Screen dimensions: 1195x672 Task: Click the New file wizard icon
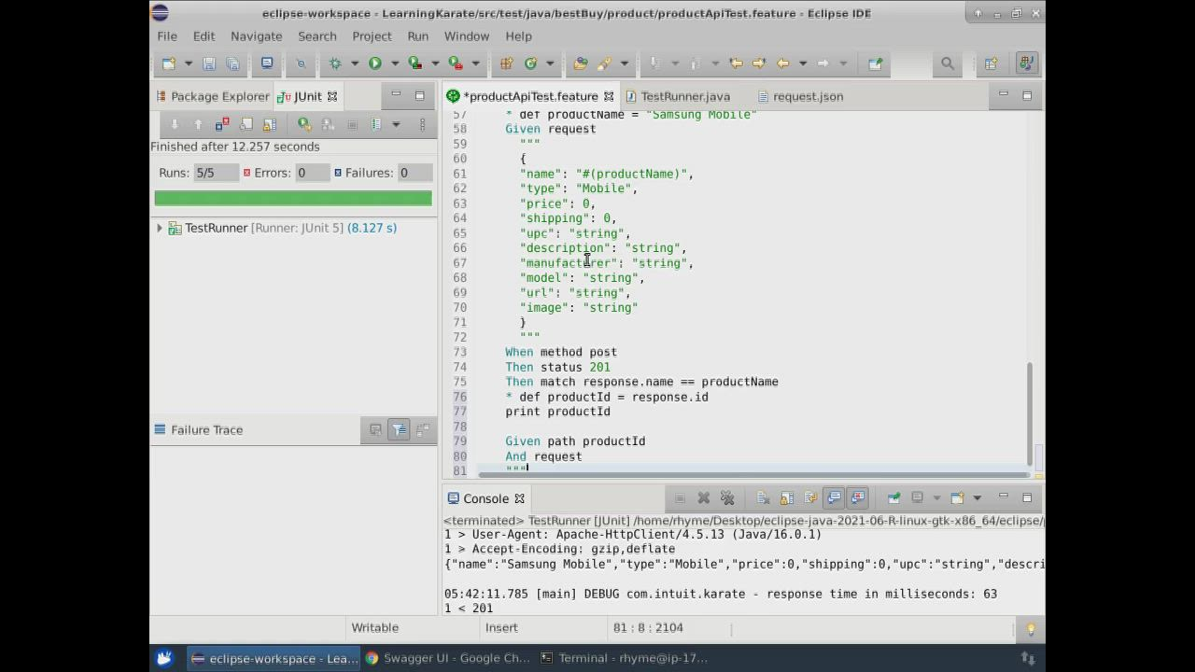(169, 63)
